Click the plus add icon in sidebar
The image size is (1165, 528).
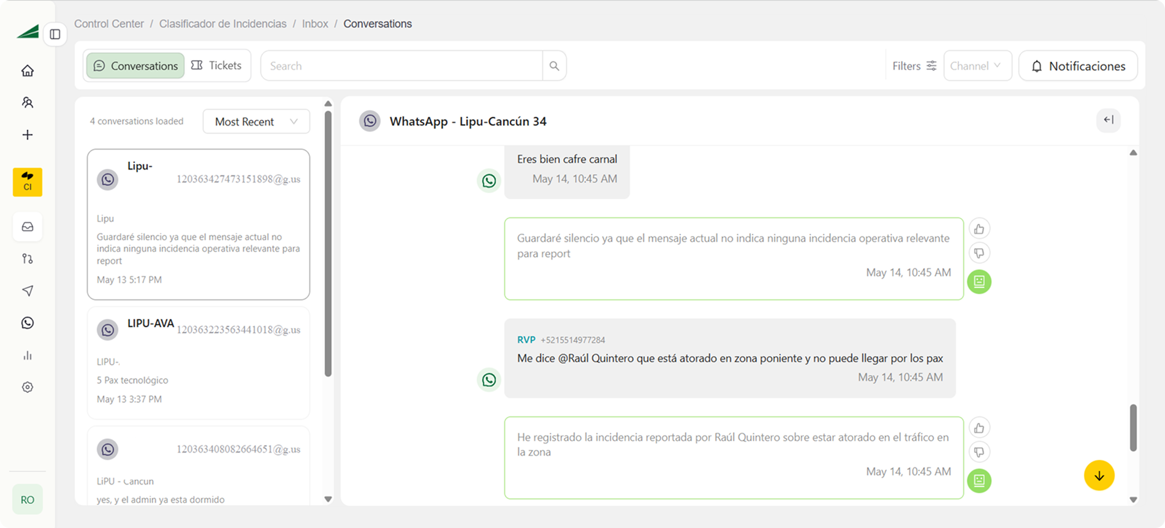tap(28, 135)
